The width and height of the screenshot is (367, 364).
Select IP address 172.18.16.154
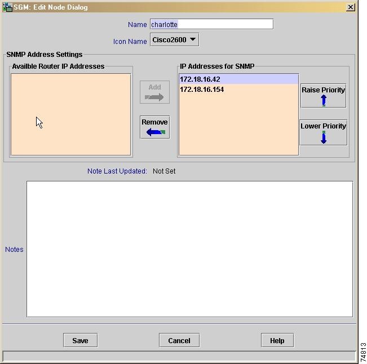pyautogui.click(x=238, y=90)
